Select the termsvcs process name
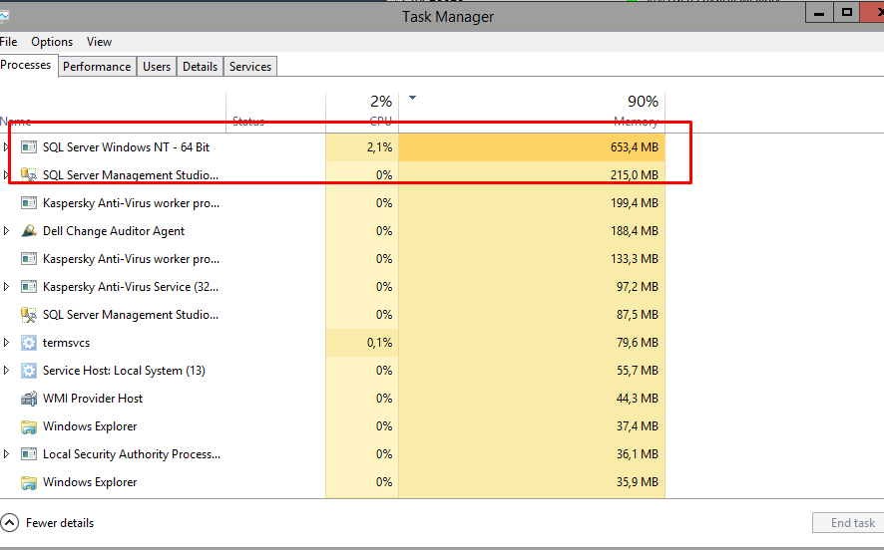This screenshot has height=550, width=884. (66, 343)
